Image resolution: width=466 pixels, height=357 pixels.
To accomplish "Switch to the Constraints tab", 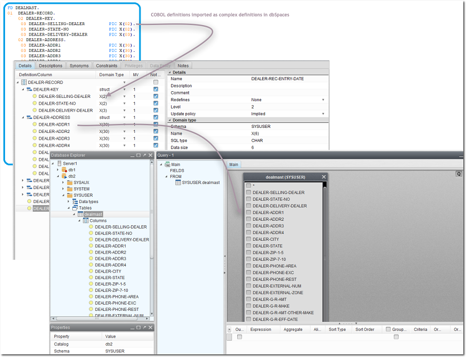I will (107, 66).
